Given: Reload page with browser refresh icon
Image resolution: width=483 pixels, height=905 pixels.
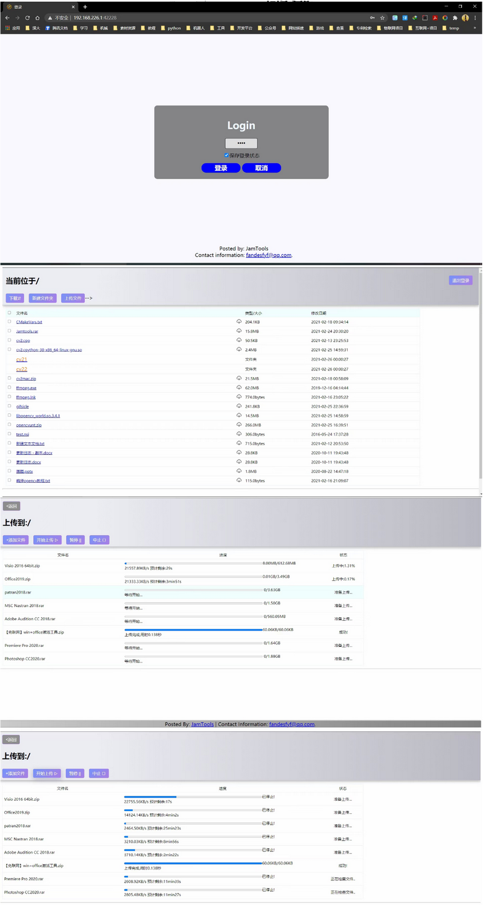Looking at the screenshot, I should [x=27, y=18].
